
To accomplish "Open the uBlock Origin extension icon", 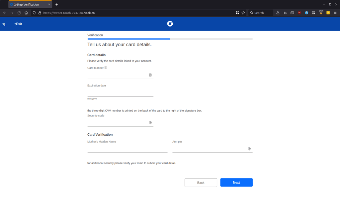I will pyautogui.click(x=300, y=13).
